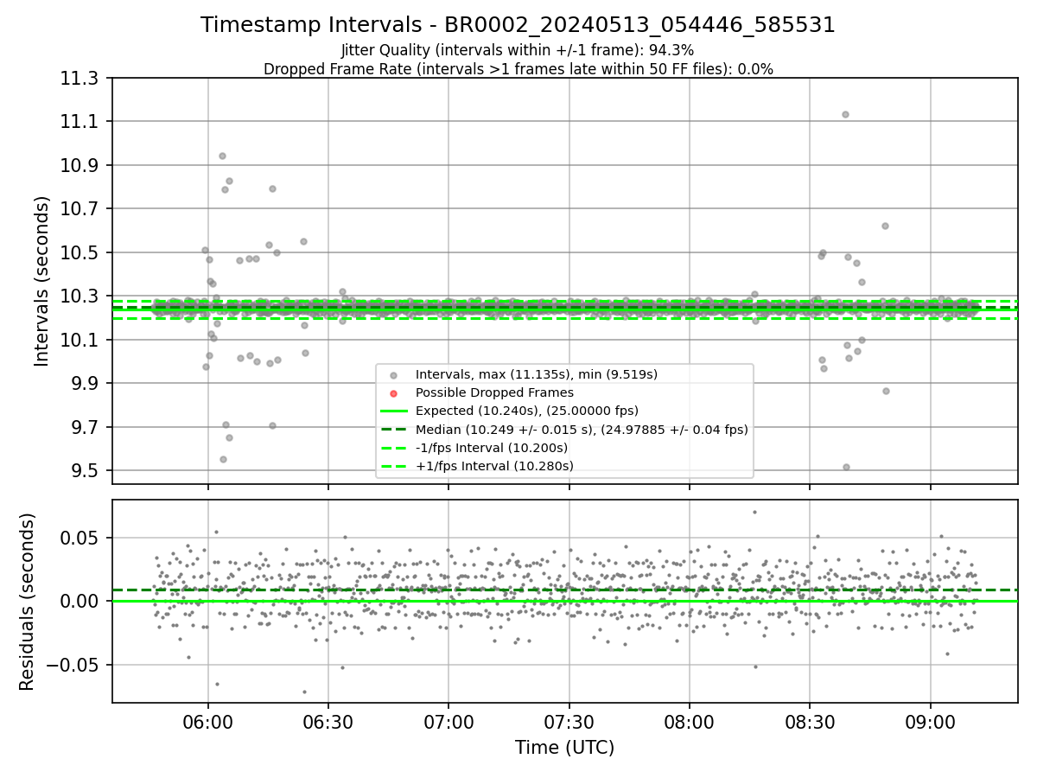Viewport: 1037px width, 778px height.
Task: Click the dashed '+1/fps Interval' legend line sample
Action: coord(393,466)
